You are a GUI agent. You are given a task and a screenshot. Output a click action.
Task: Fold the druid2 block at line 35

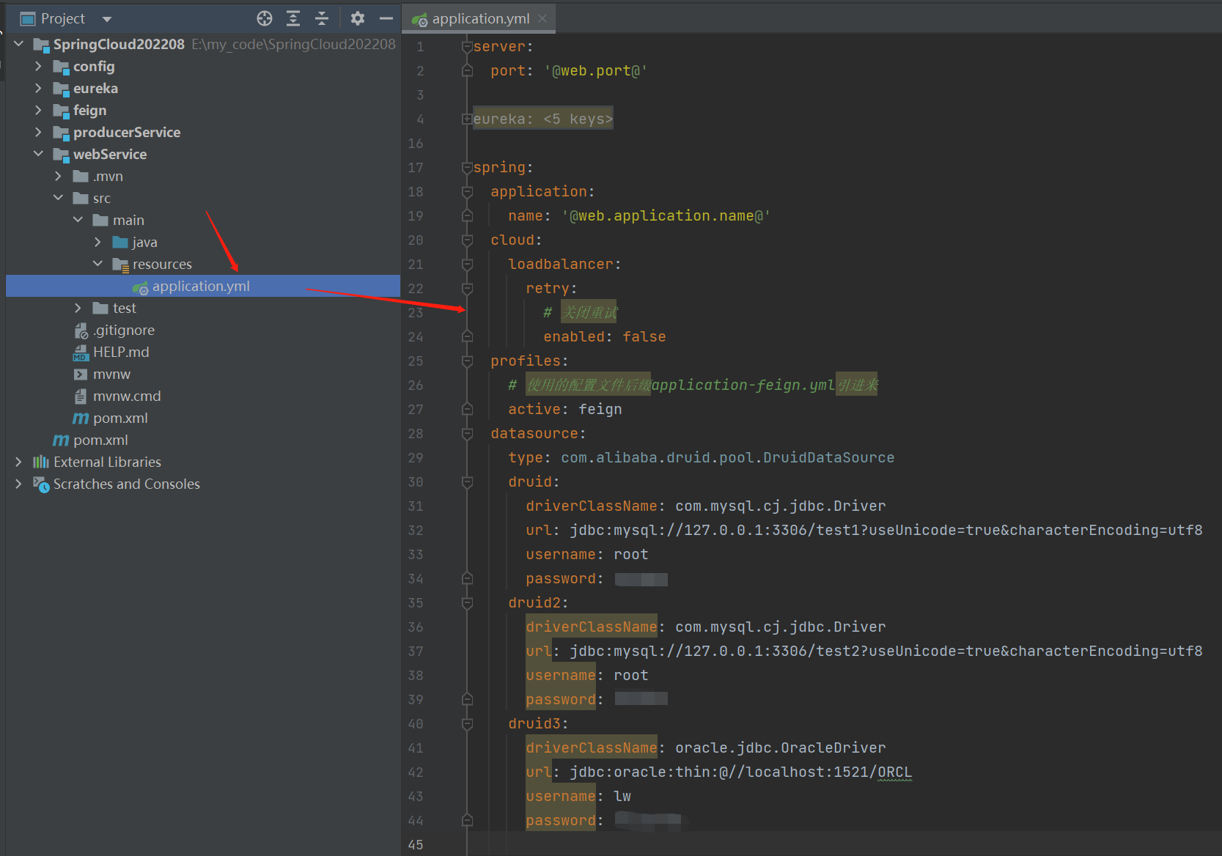point(467,602)
